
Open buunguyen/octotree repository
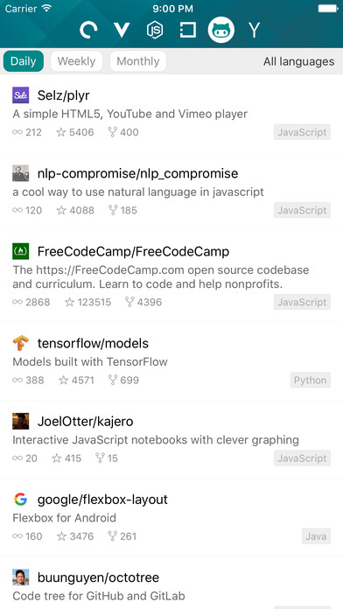[171, 583]
